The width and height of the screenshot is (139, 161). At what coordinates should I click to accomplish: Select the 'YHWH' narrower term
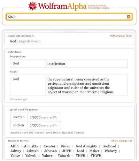[x=96, y=156]
